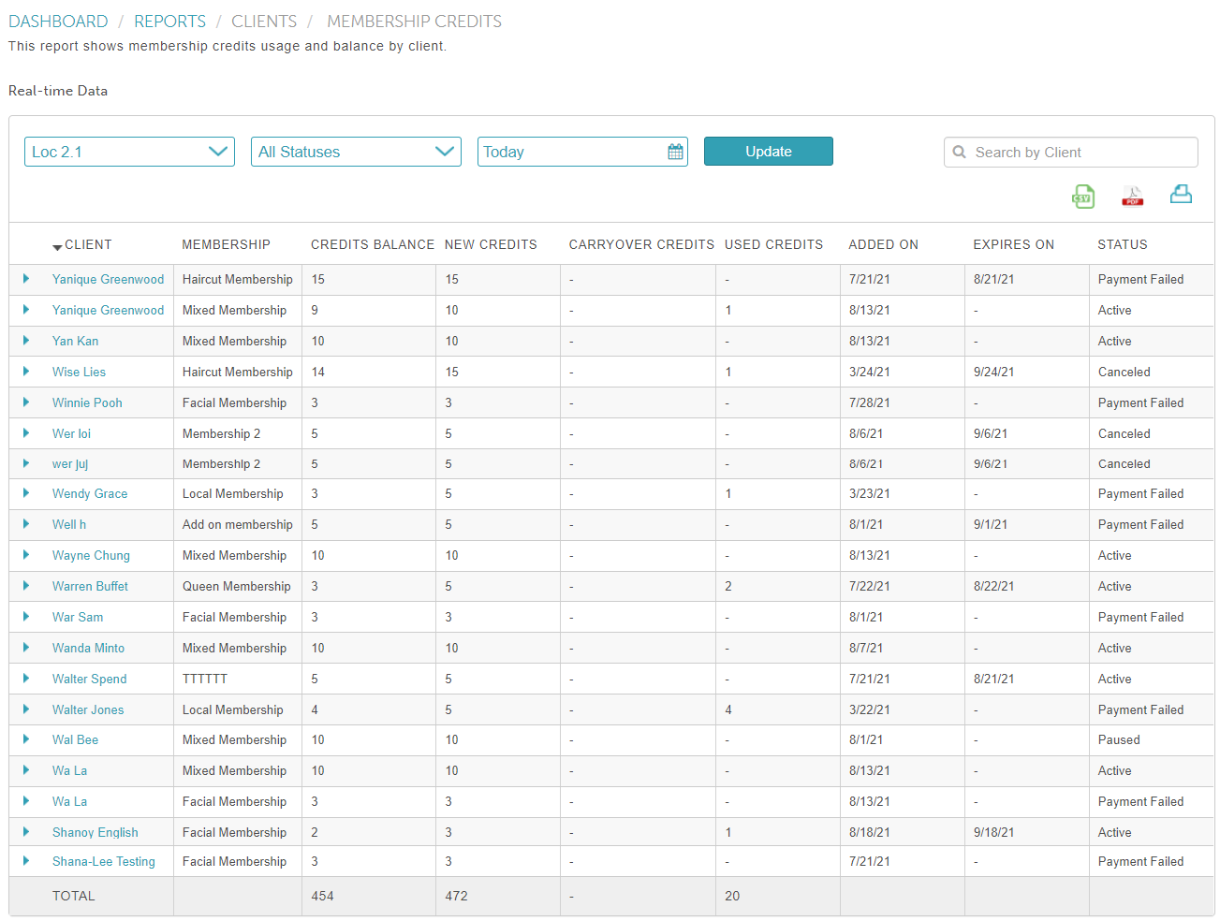
Task: Click MEMBERSHIP column header
Action: 226,244
